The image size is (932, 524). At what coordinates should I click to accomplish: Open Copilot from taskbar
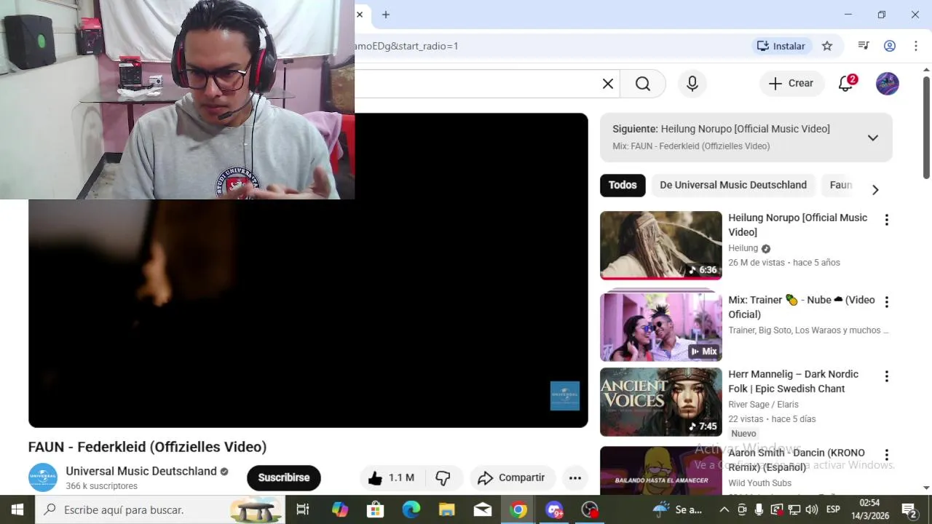pos(340,509)
